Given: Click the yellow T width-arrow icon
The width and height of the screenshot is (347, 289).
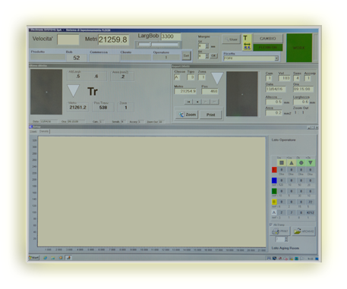Looking at the screenshot, I should point(247,42).
